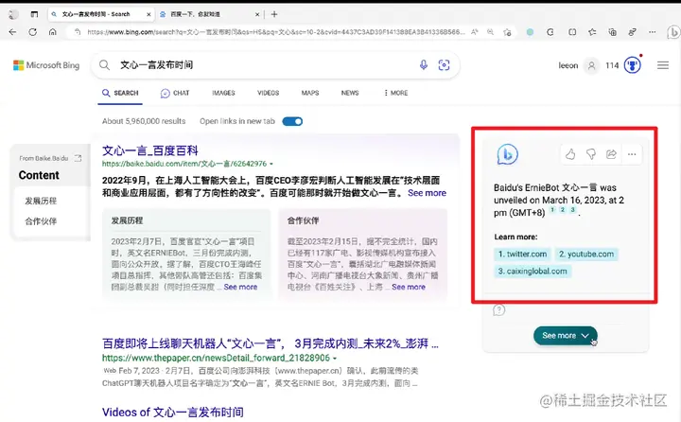This screenshot has height=422, width=681.
Task: Click the address bar URL
Action: [x=276, y=32]
